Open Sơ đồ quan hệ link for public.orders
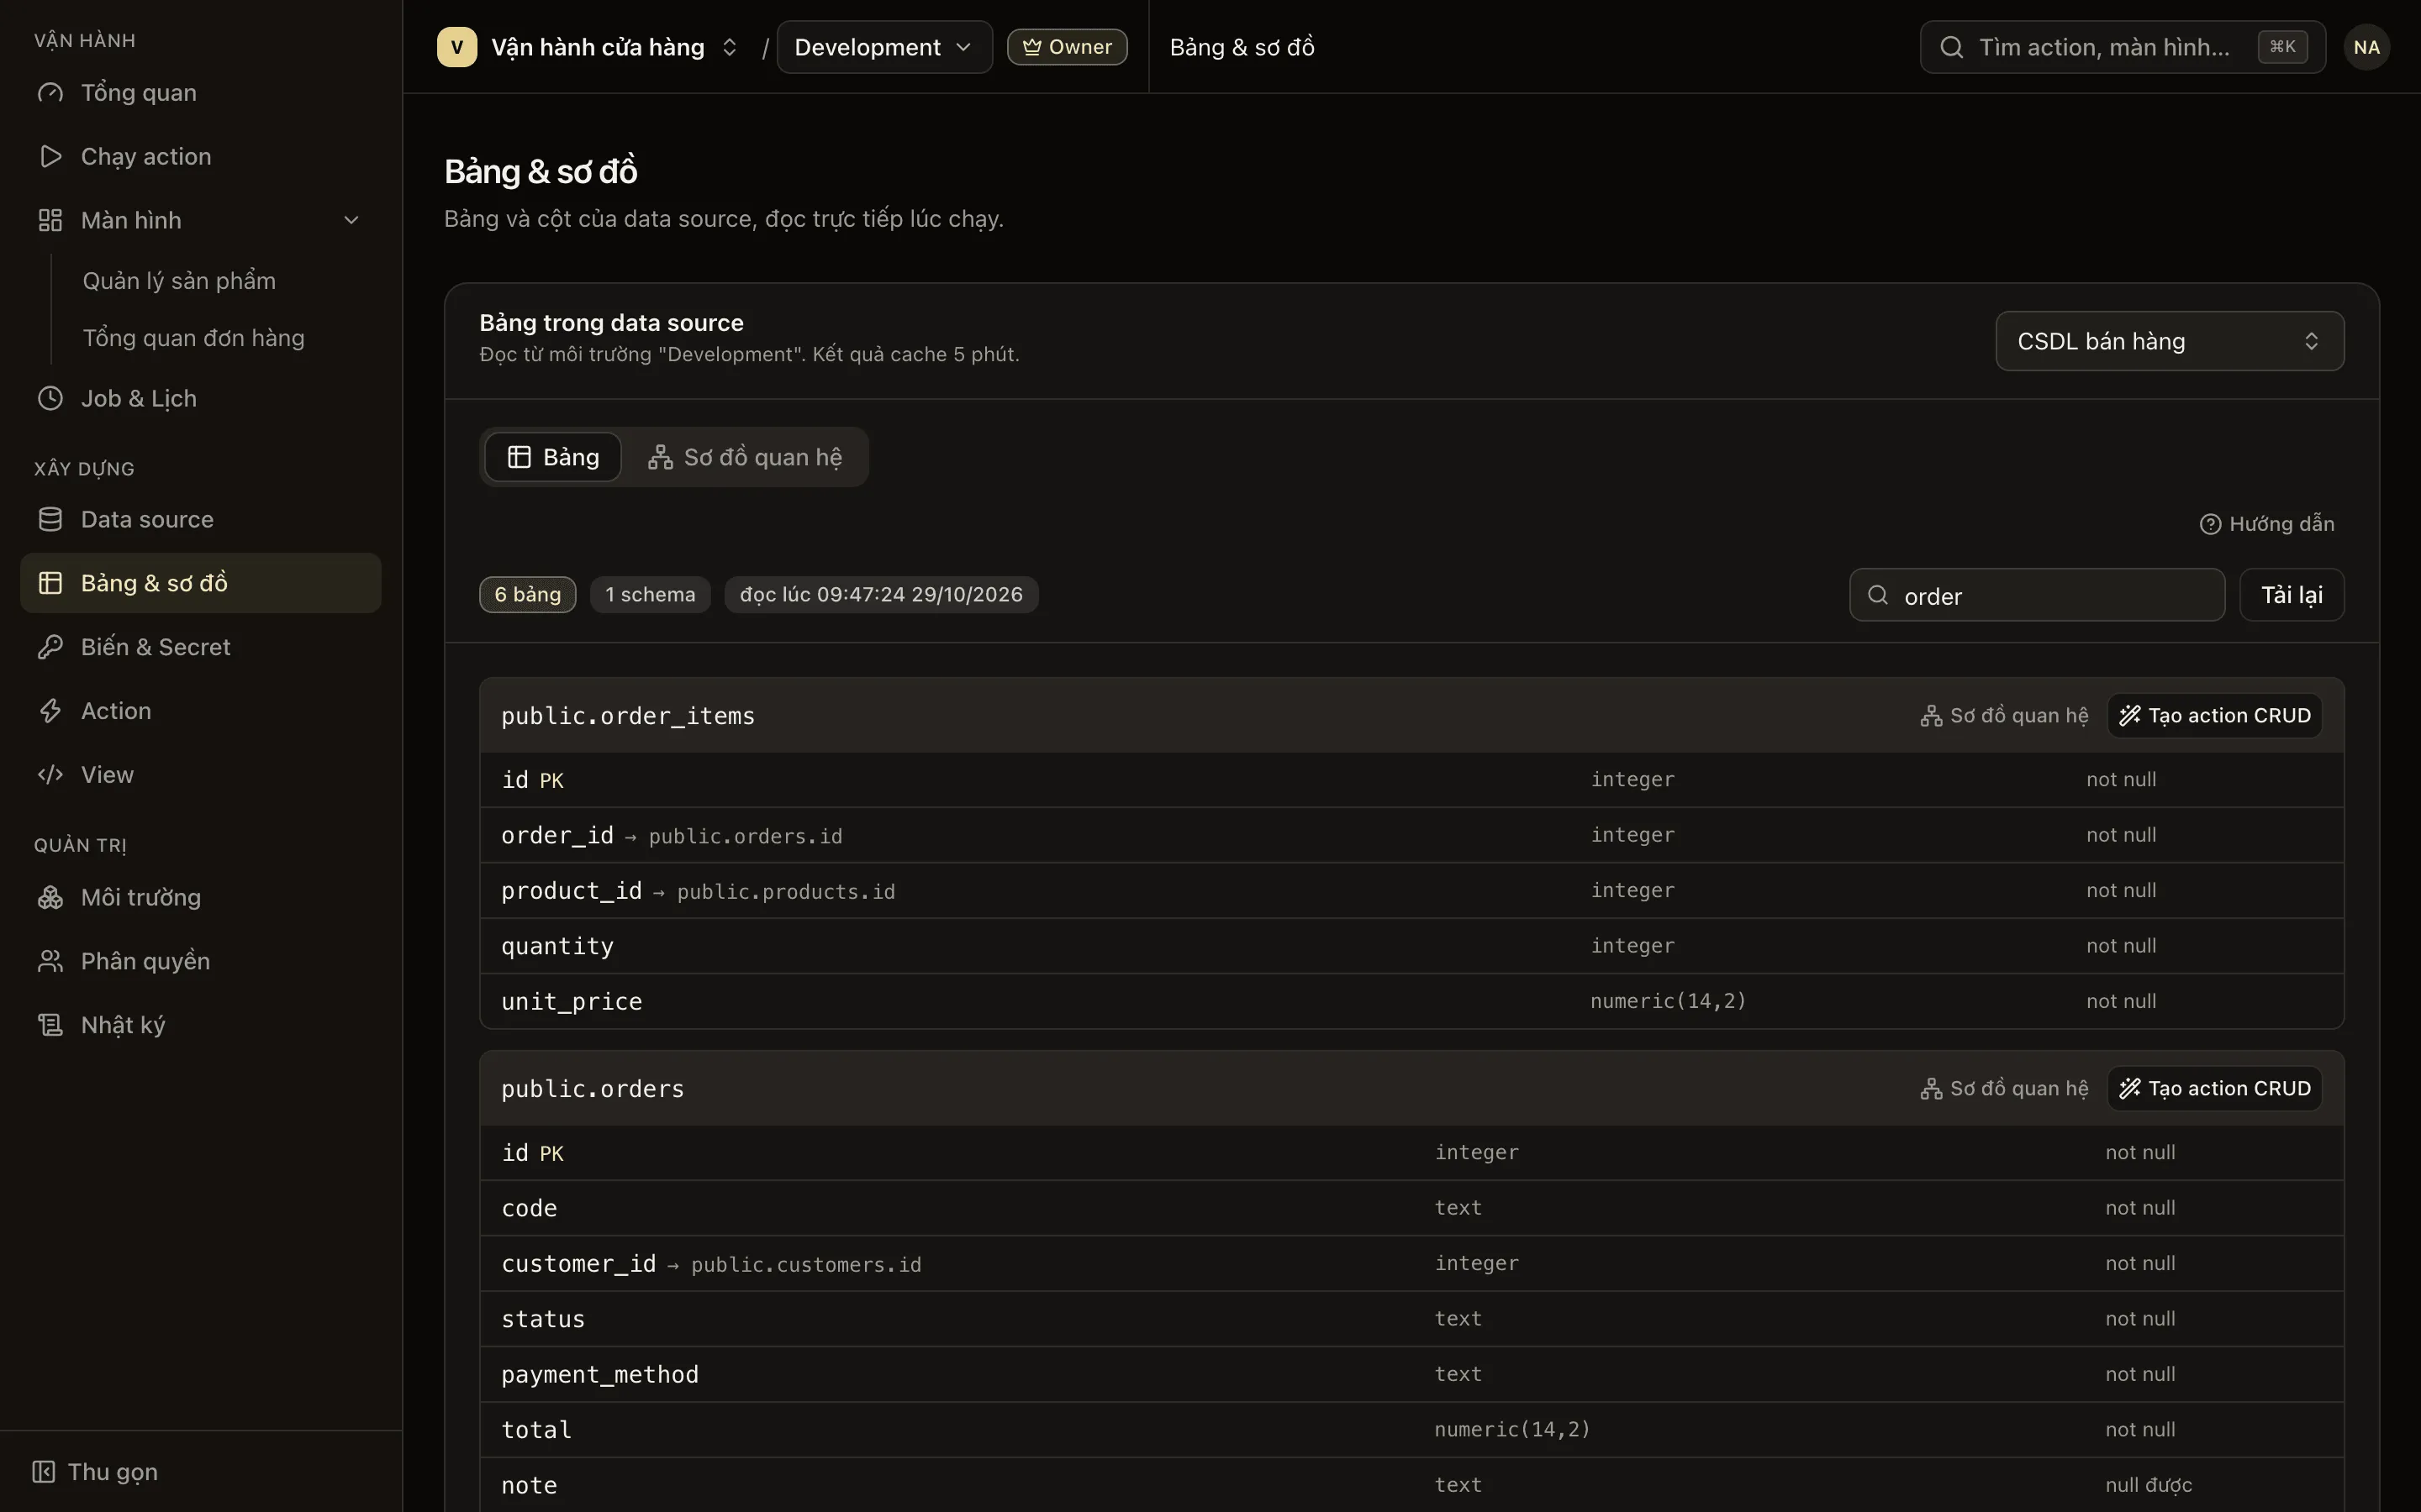Image resolution: width=2421 pixels, height=1512 pixels. pyautogui.click(x=2004, y=1089)
